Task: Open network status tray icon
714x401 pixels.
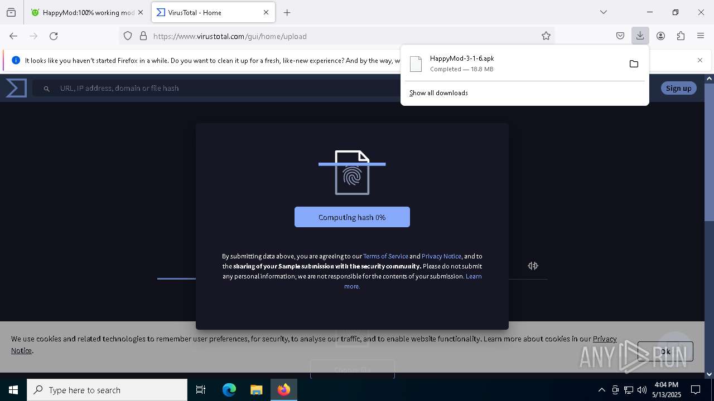Action: click(x=629, y=390)
